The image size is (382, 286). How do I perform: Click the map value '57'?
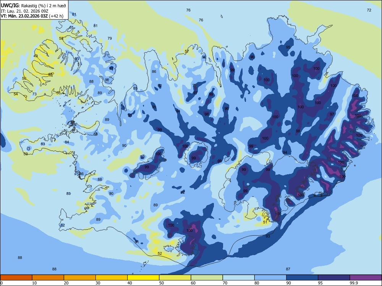(187, 51)
